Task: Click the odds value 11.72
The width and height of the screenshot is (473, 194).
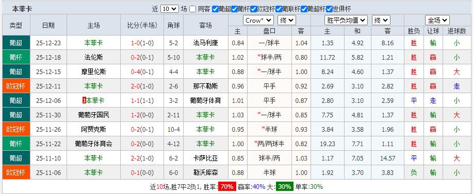Action: coord(328,58)
